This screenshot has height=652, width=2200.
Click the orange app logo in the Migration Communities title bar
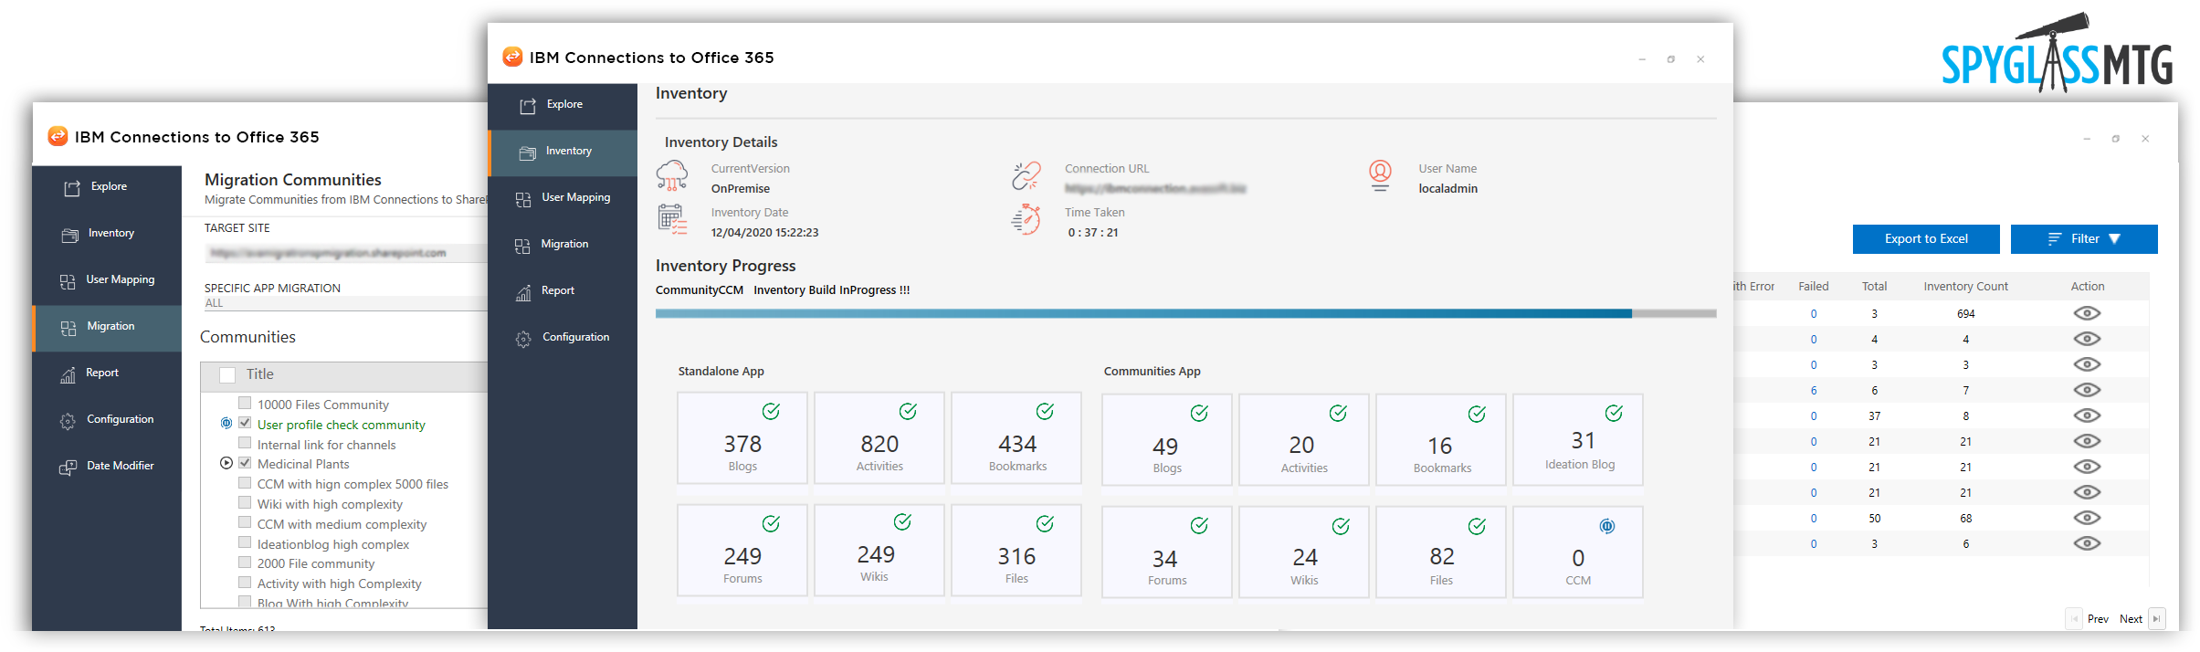pyautogui.click(x=58, y=136)
